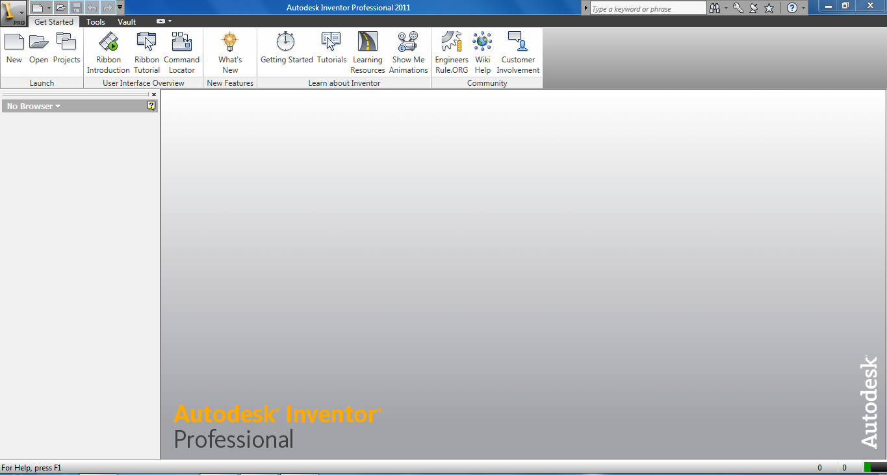
Task: Open the Projects manager
Action: [x=66, y=48]
